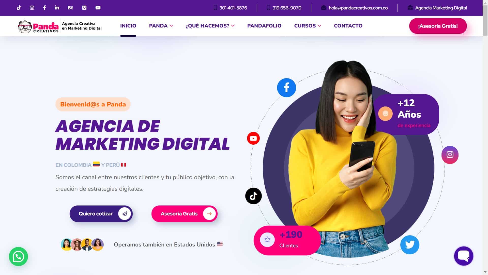This screenshot has height=275, width=488.
Task: Launch the green WhatsApp chat bubble
Action: tap(18, 256)
